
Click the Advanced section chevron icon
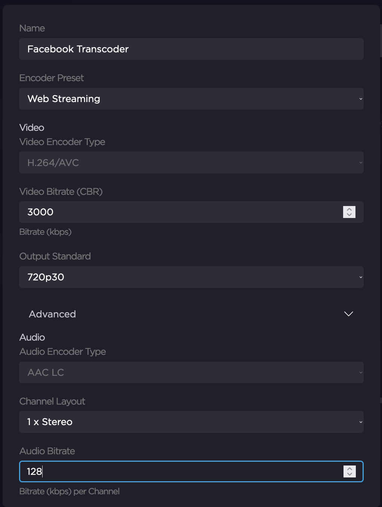pos(348,314)
